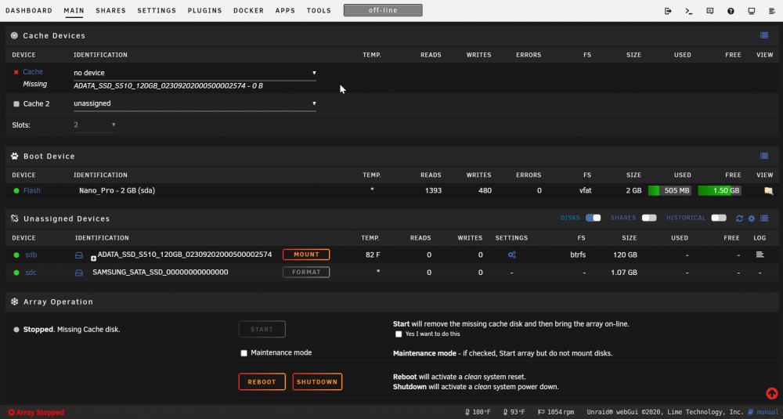Enable the Maintenance mode checkbox
The height and width of the screenshot is (419, 783).
244,353
